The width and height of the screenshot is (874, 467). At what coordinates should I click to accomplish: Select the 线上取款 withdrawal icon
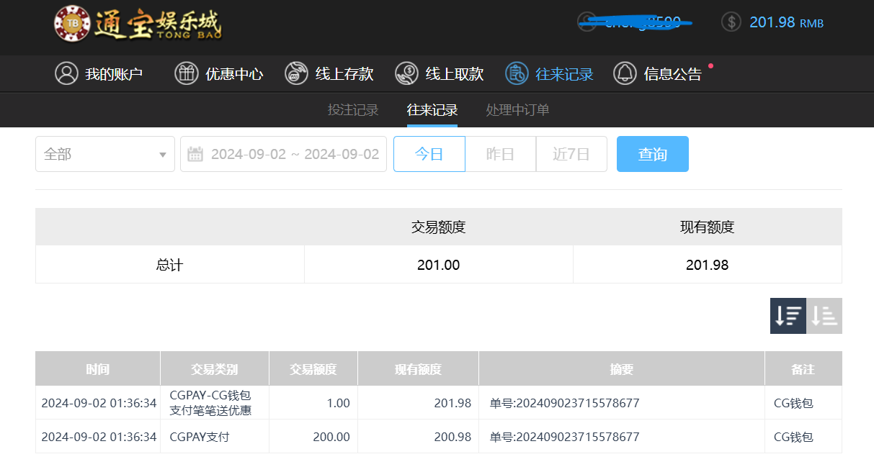click(x=406, y=73)
